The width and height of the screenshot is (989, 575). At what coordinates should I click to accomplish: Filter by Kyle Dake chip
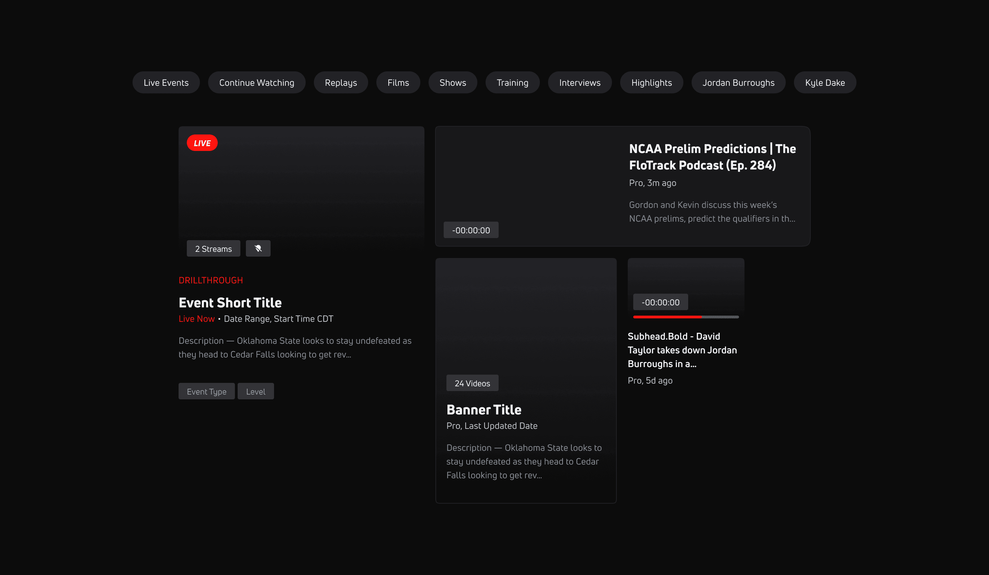point(825,82)
